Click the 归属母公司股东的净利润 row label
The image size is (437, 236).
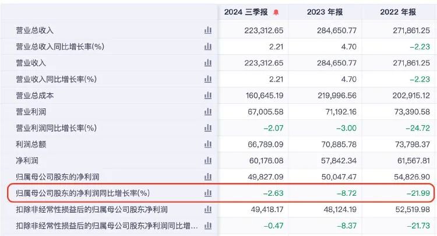pos(61,176)
